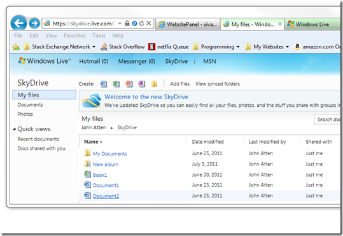Click the Search documents field
This screenshot has height=236, width=343.
pyautogui.click(x=327, y=120)
